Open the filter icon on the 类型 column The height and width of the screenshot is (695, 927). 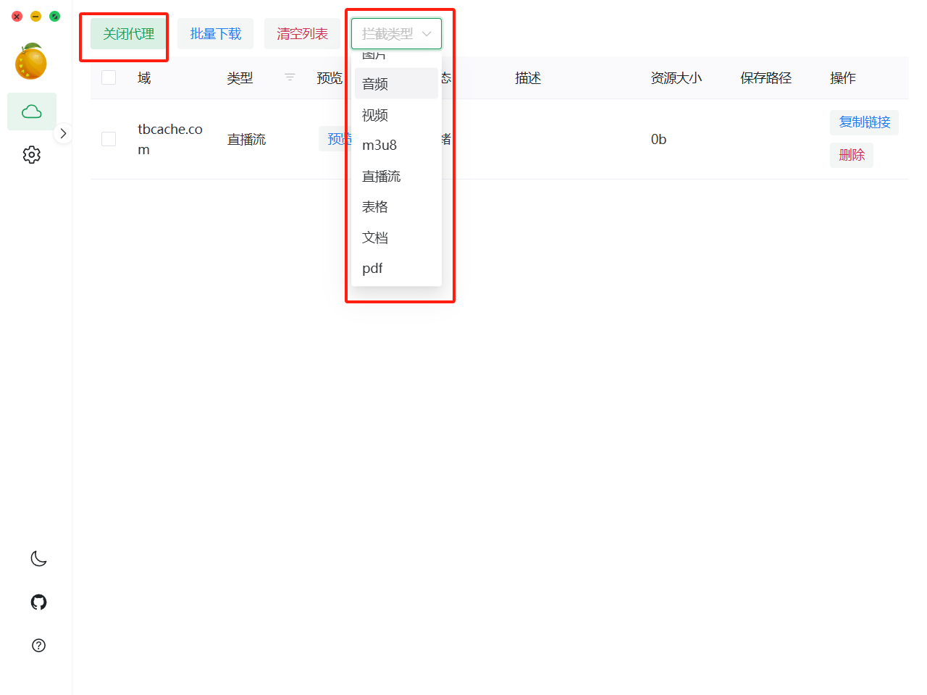click(x=290, y=77)
